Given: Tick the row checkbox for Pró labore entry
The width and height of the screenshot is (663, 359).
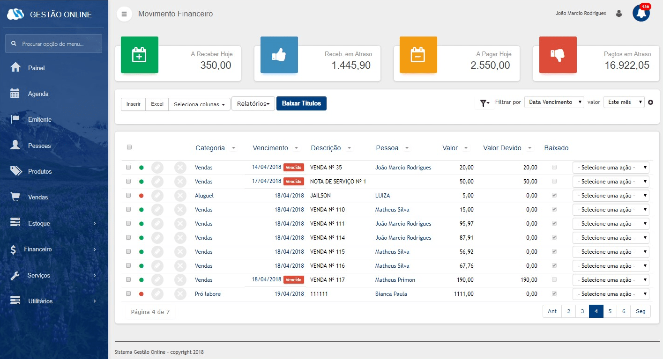Looking at the screenshot, I should tap(128, 293).
